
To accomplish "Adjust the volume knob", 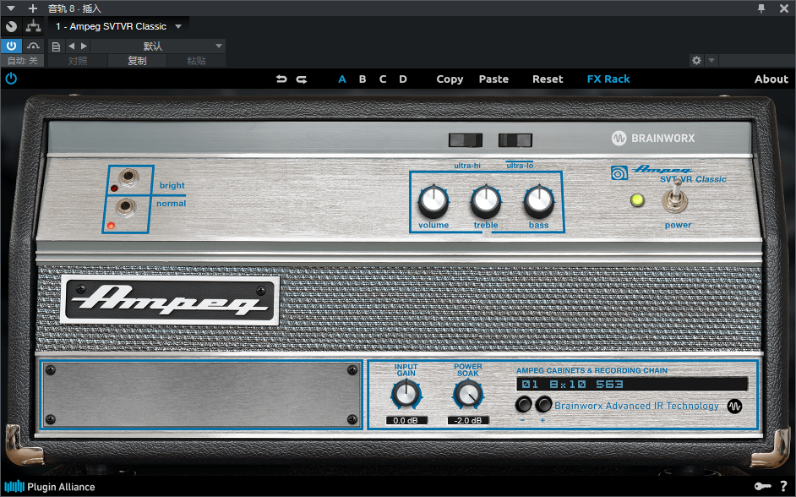I will point(433,201).
